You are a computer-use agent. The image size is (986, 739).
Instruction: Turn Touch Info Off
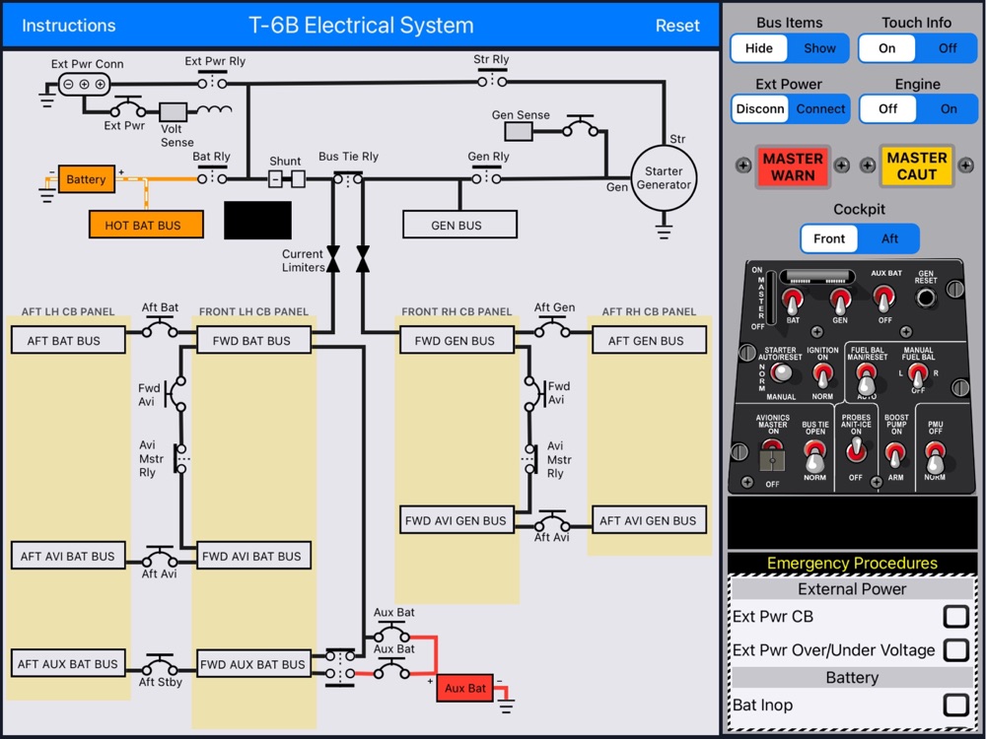coord(947,48)
